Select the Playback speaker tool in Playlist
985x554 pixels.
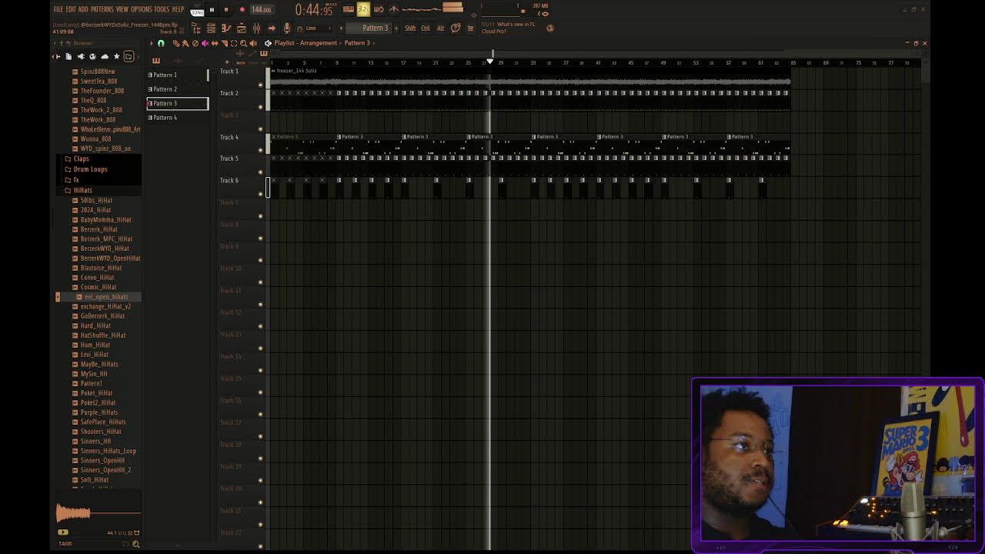[x=252, y=43]
